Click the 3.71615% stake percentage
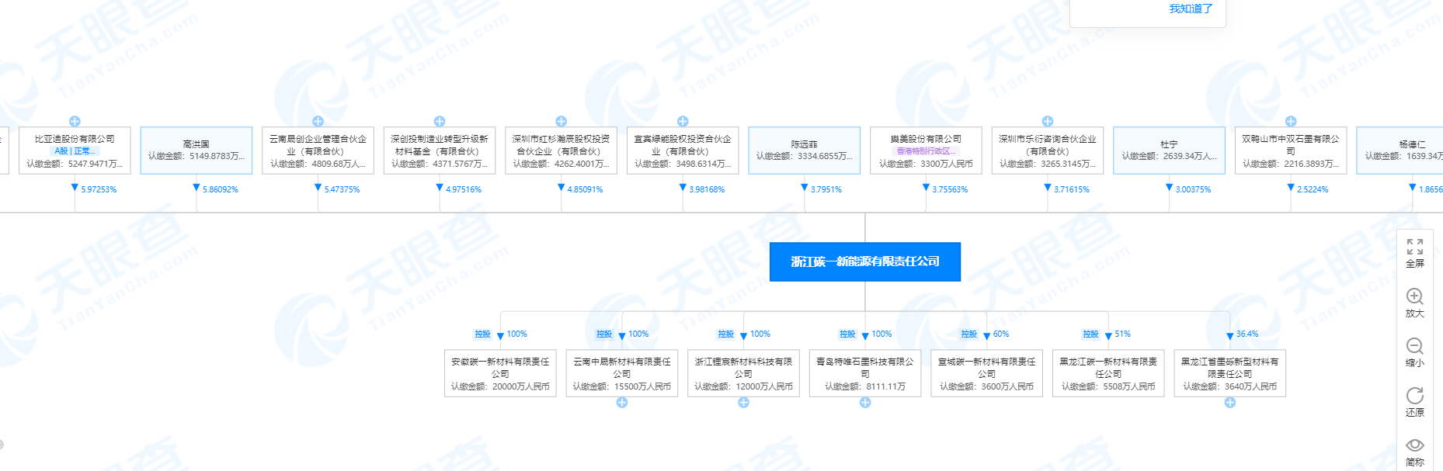This screenshot has height=471, width=1443. (x=1072, y=189)
